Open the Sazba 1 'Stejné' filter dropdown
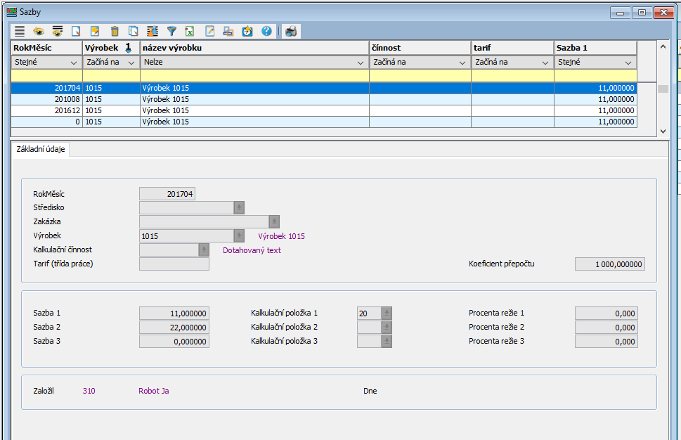Image resolution: width=681 pixels, height=440 pixels. coord(595,63)
